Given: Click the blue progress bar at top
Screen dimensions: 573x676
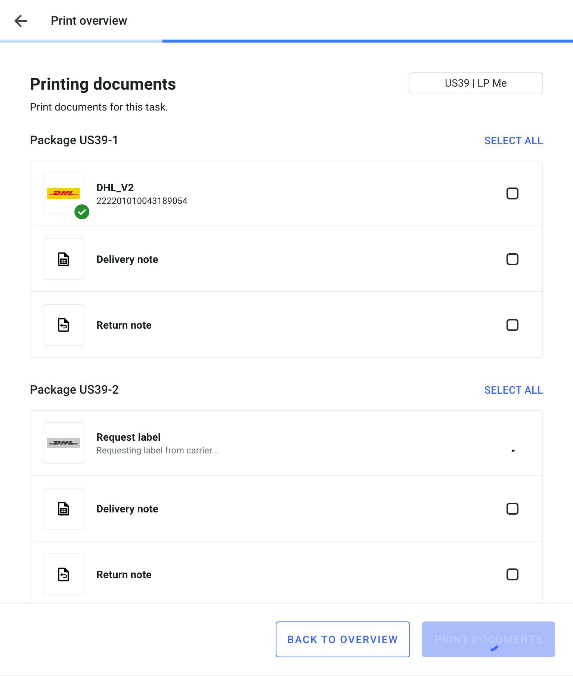Looking at the screenshot, I should point(367,41).
